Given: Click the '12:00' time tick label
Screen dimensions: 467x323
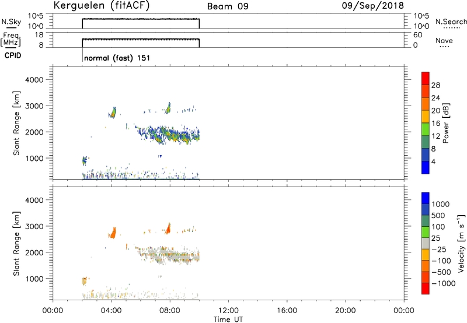Looking at the screenshot, I should click(228, 311).
